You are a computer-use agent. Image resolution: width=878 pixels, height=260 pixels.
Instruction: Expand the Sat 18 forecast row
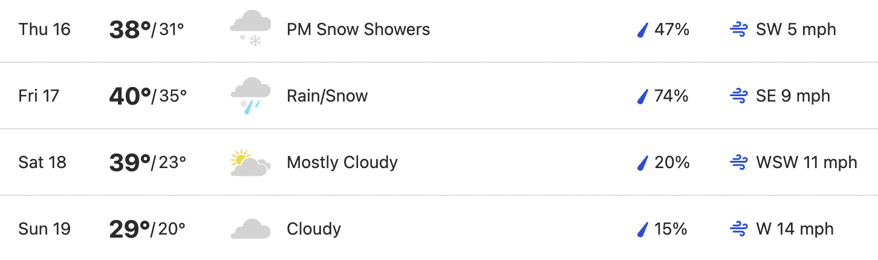coord(439,162)
